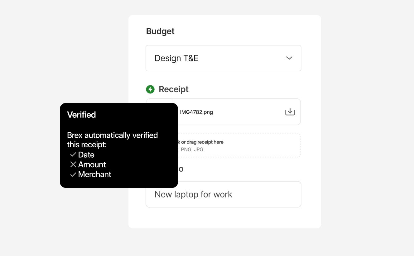Screen dimensions: 414x256
Task: Click the Verified tooltip title
Action: point(81,115)
